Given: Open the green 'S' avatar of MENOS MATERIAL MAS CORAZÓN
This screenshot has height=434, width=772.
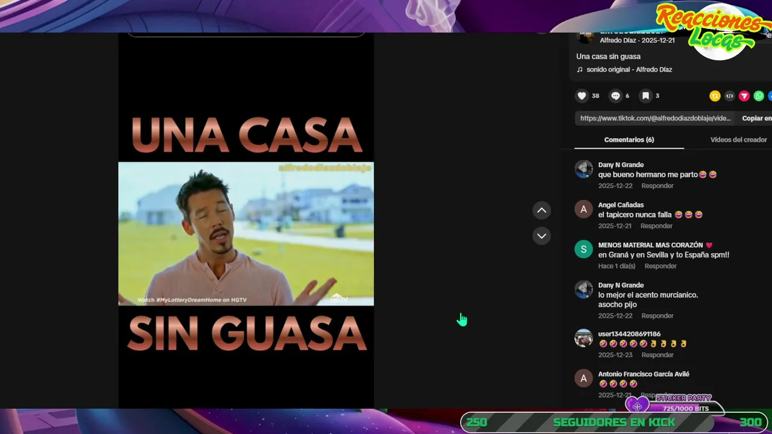Looking at the screenshot, I should pyautogui.click(x=583, y=249).
